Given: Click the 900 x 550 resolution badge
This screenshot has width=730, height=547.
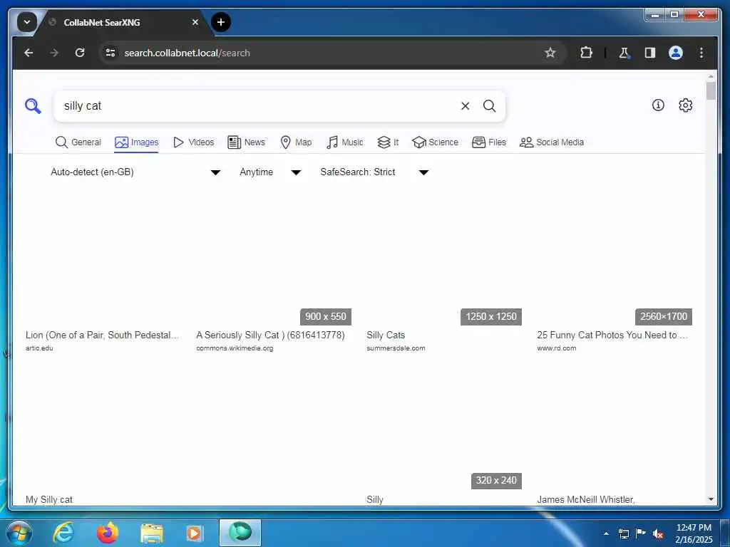Looking at the screenshot, I should point(325,317).
